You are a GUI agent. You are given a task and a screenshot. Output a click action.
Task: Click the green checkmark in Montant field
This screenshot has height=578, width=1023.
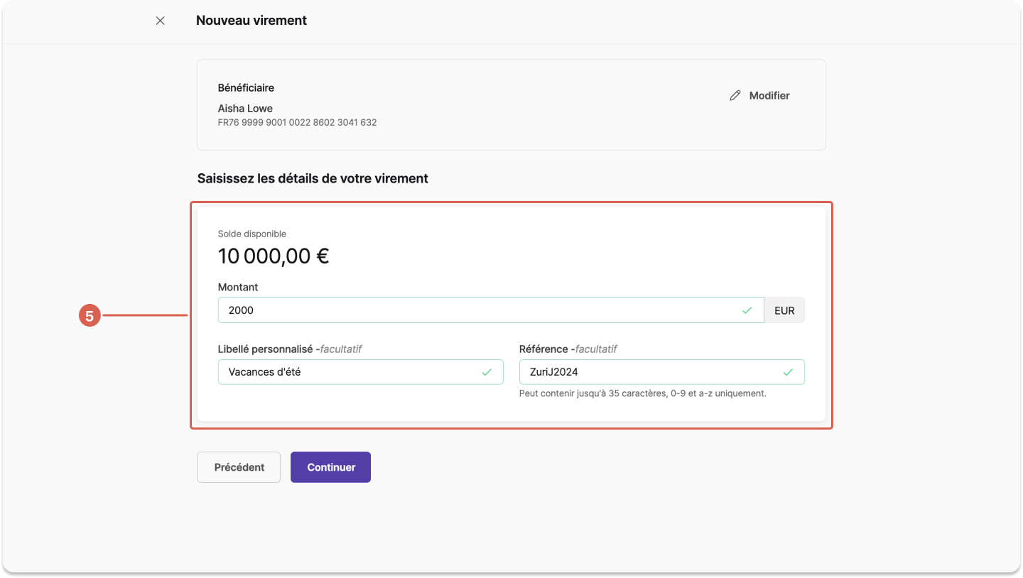click(747, 310)
